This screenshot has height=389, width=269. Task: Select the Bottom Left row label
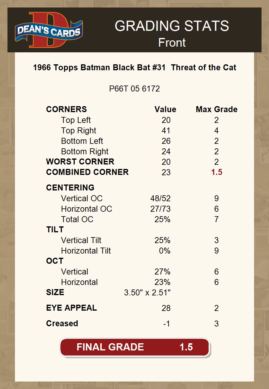[82, 141]
